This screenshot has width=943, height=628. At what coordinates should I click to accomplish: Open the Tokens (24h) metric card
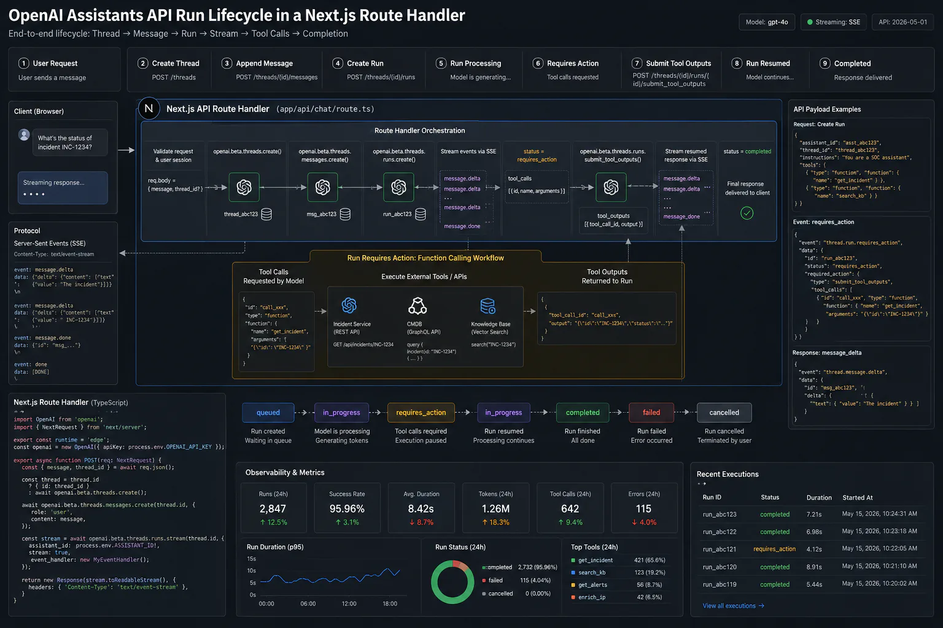(x=495, y=508)
